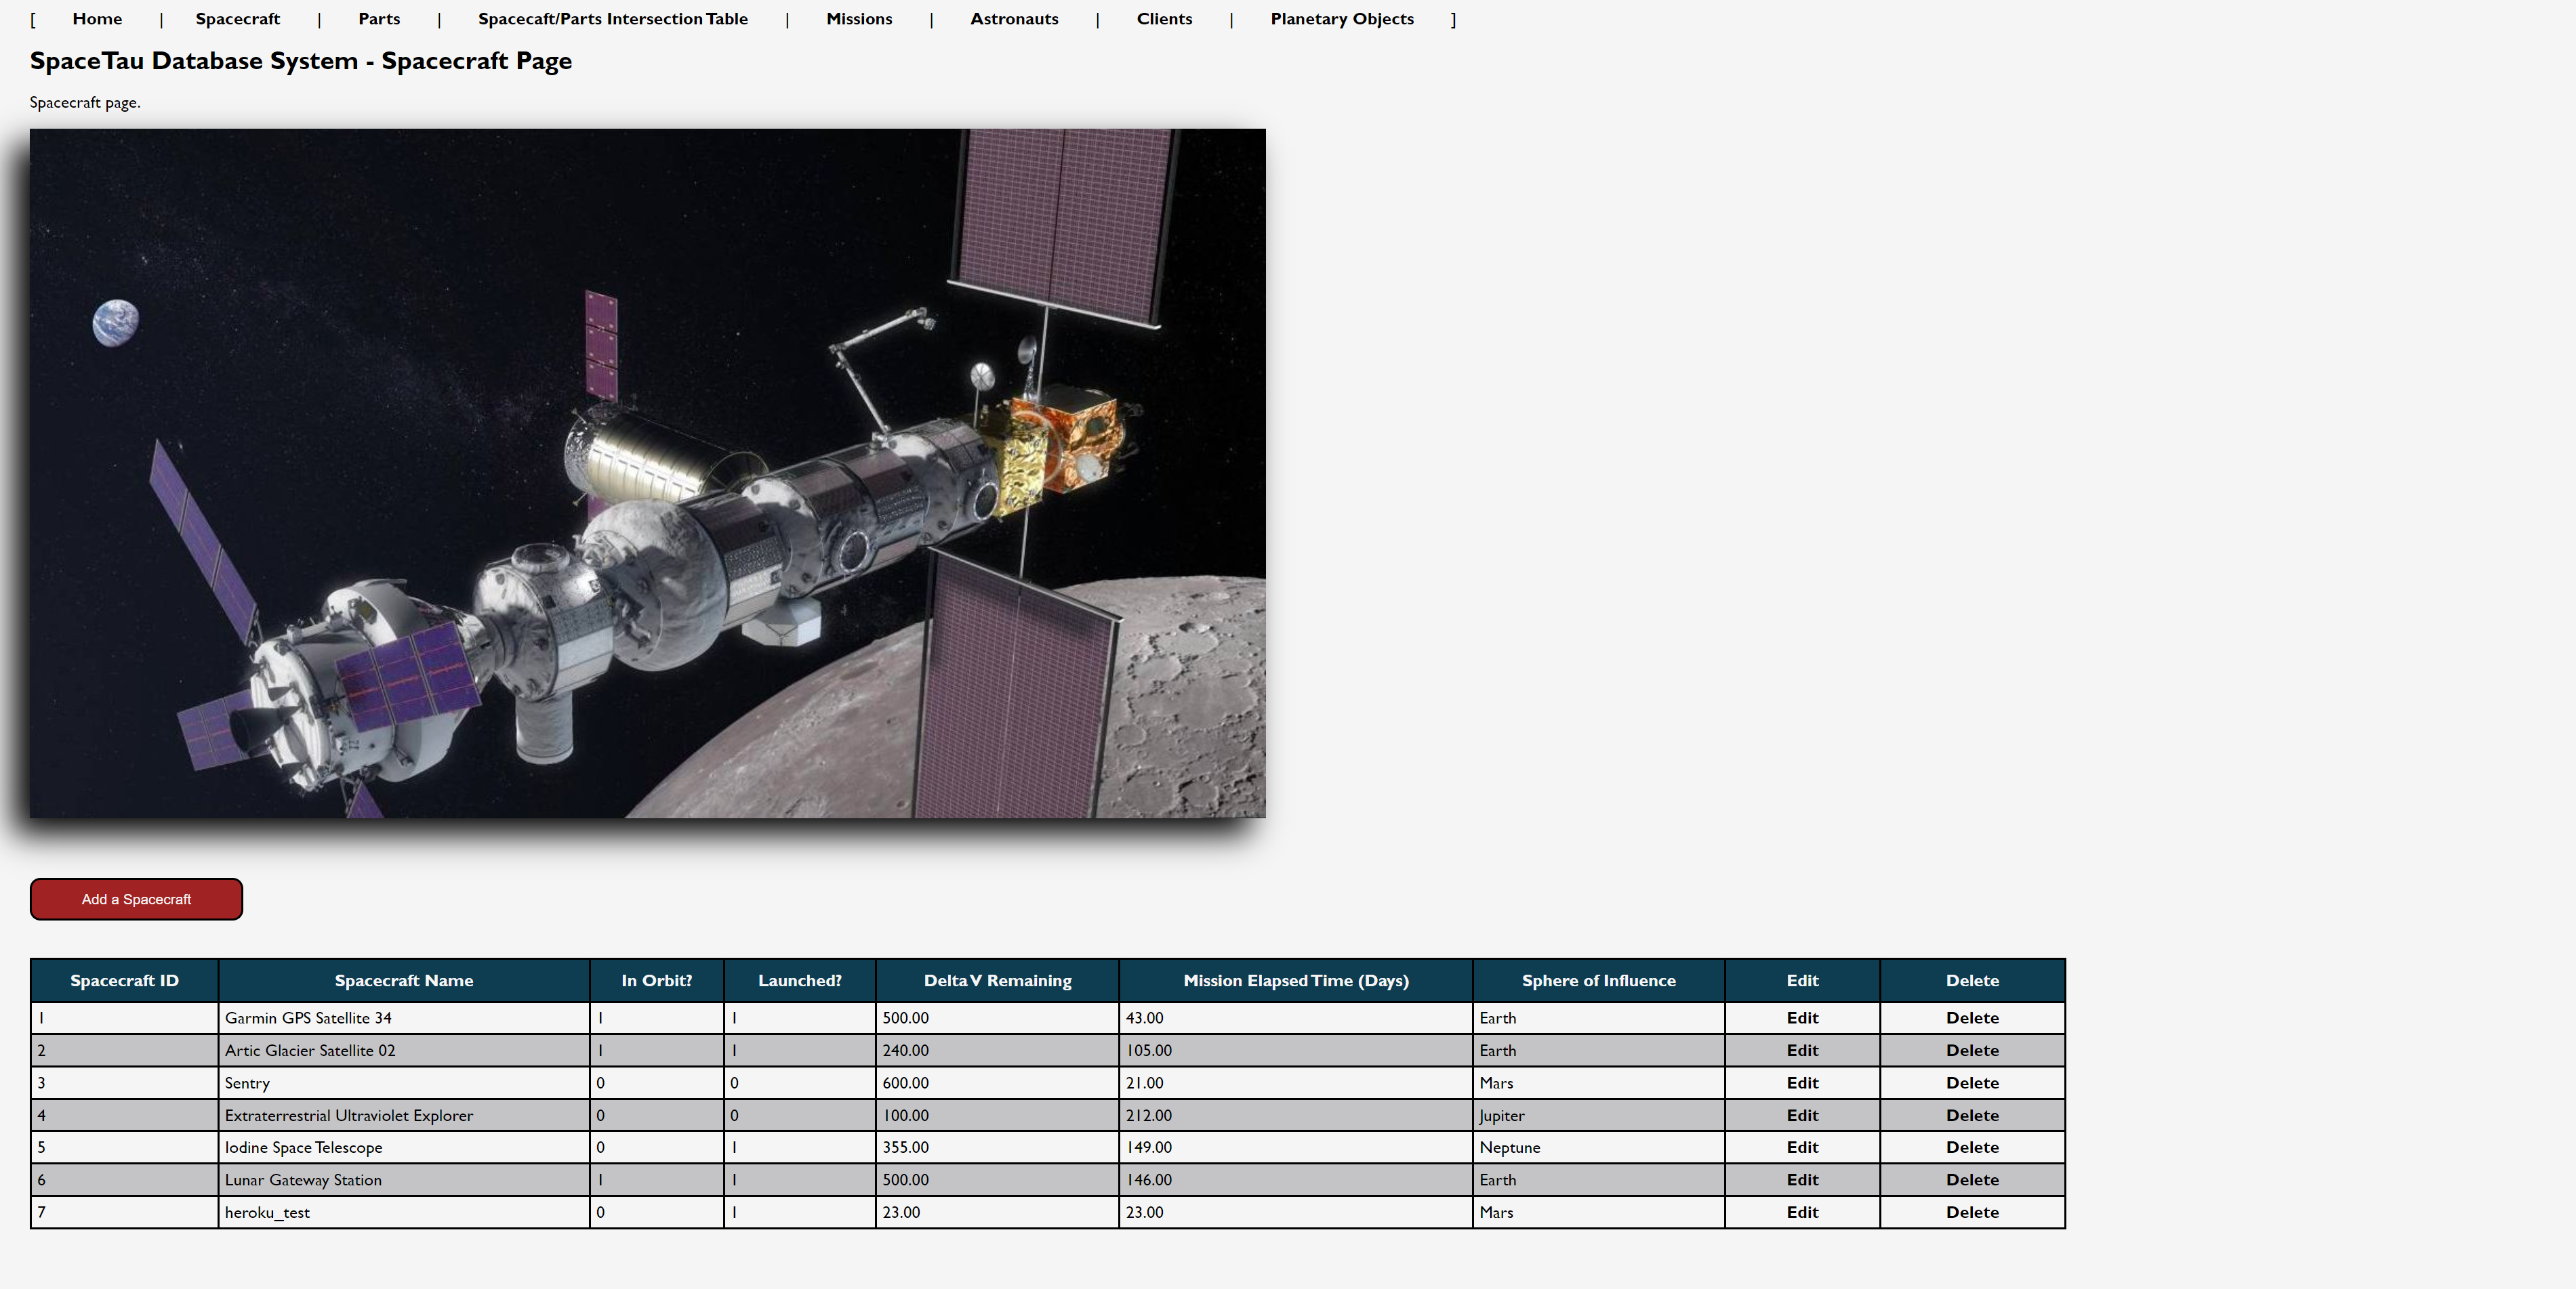Click the 105.00 elapsed time value
Screen dimensions: 2576x1289
(1296, 1050)
